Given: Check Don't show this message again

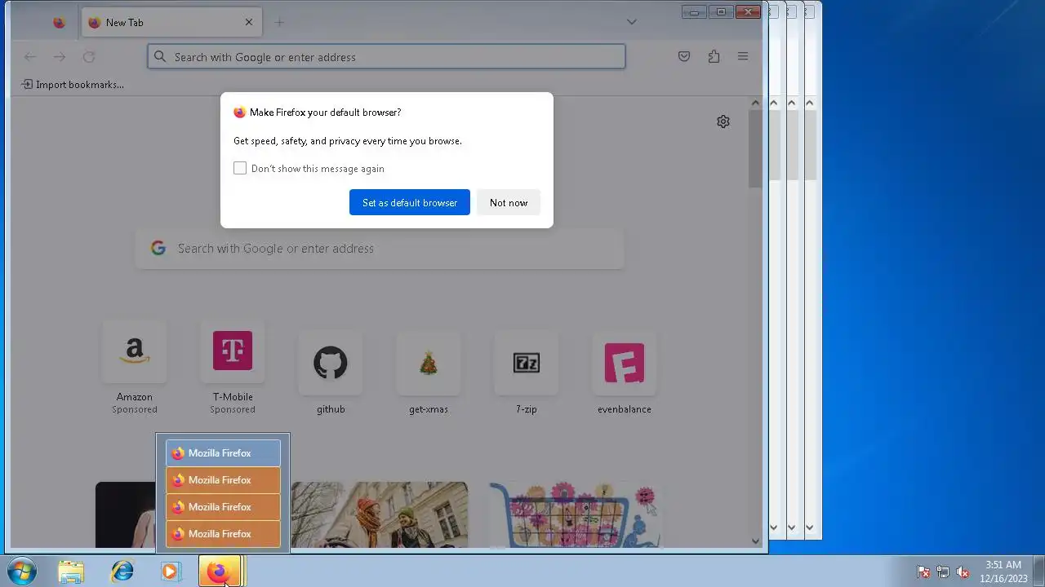Looking at the screenshot, I should (240, 168).
